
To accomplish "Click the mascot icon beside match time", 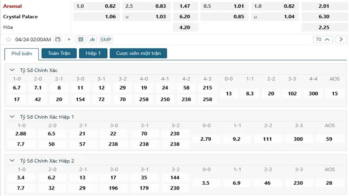I will [58, 39].
